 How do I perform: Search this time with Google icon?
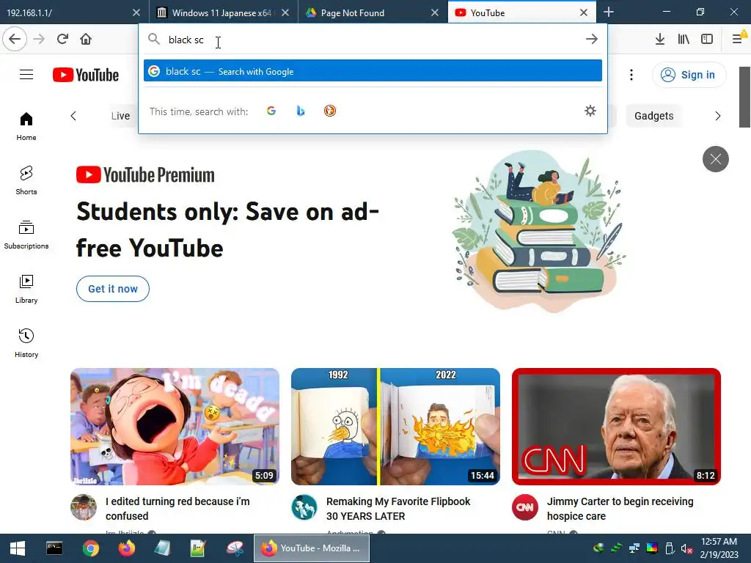click(x=271, y=111)
